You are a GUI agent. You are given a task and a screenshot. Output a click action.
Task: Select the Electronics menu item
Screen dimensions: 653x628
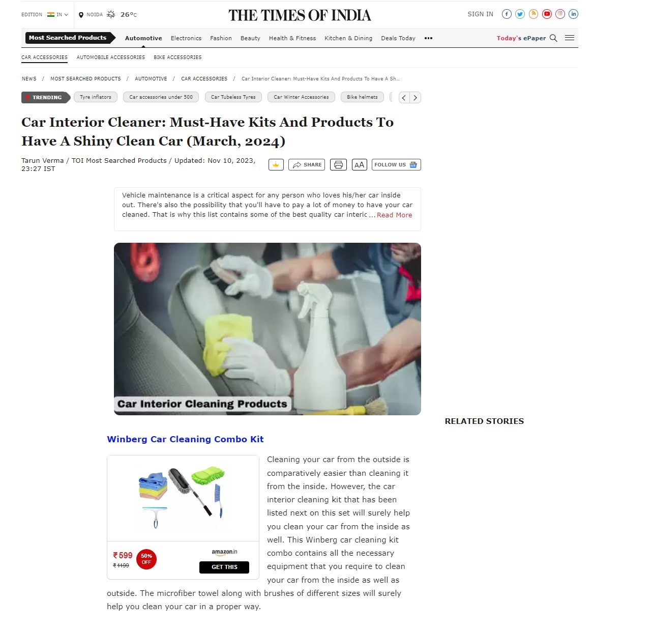click(x=186, y=38)
